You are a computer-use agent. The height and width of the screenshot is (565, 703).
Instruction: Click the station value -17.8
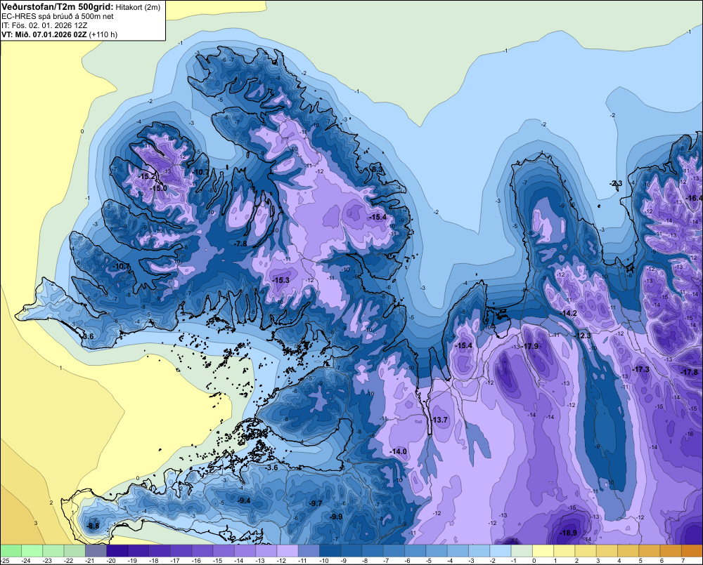[x=689, y=372]
